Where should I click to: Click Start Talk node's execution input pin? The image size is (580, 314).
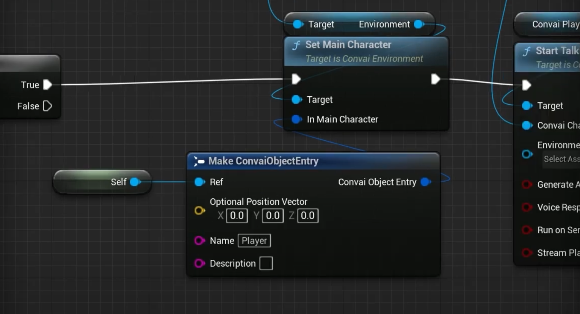tap(527, 85)
